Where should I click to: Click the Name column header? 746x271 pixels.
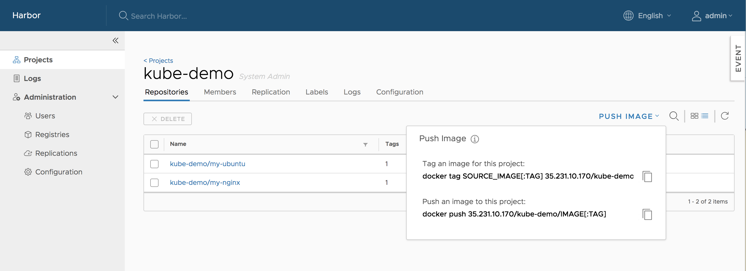[178, 144]
